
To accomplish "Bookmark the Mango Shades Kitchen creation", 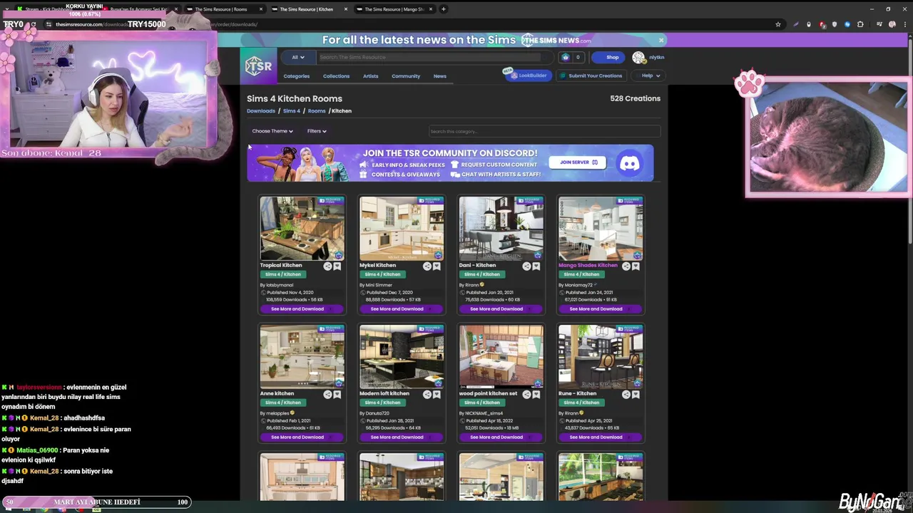I will coord(636,266).
